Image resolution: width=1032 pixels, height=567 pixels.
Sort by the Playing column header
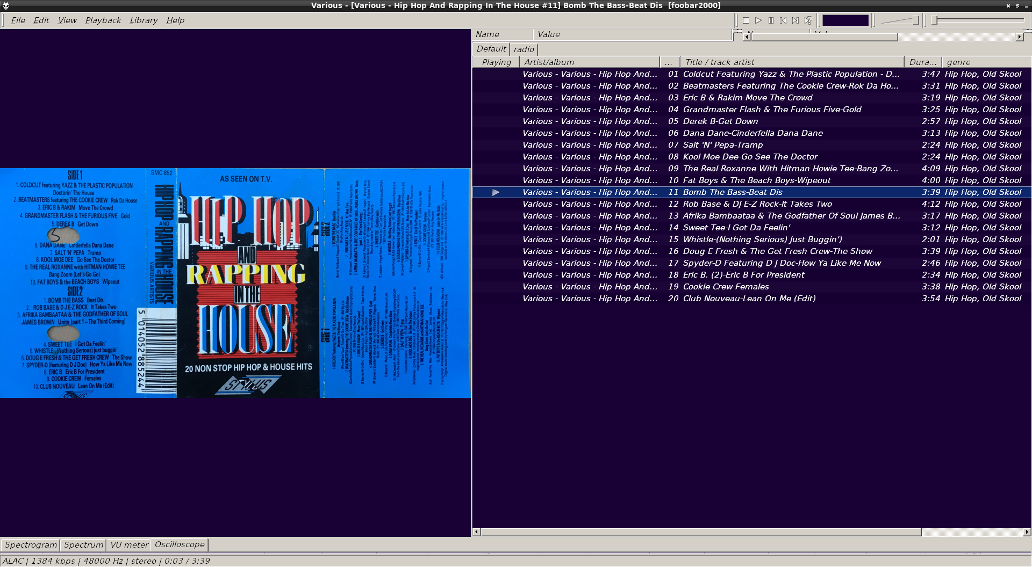click(496, 62)
